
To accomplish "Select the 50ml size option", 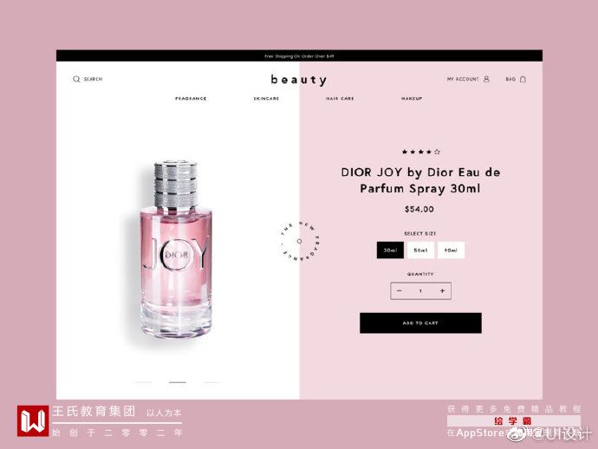I will coord(420,251).
